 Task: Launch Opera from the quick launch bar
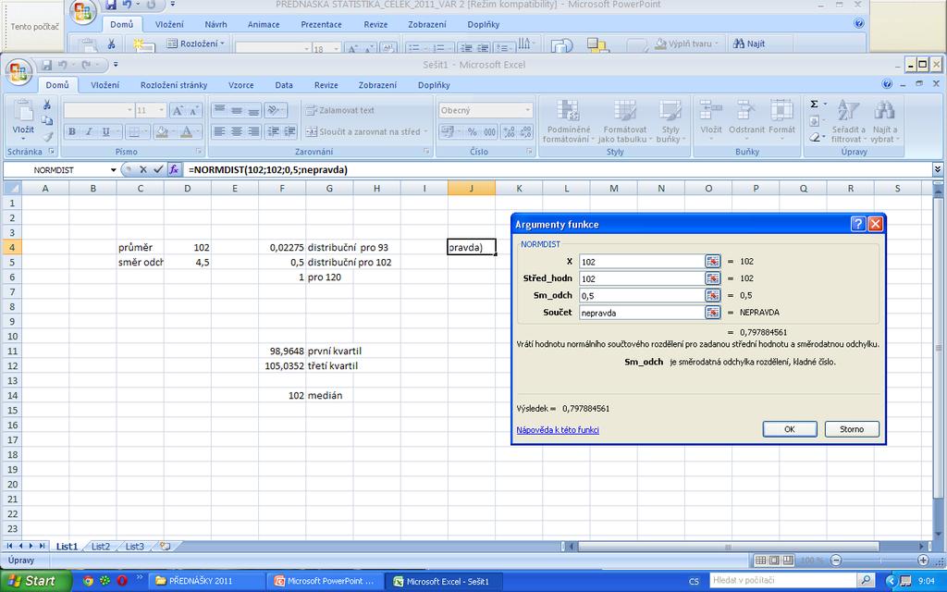pyautogui.click(x=122, y=581)
